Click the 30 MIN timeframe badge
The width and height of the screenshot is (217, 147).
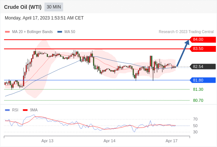54,7
